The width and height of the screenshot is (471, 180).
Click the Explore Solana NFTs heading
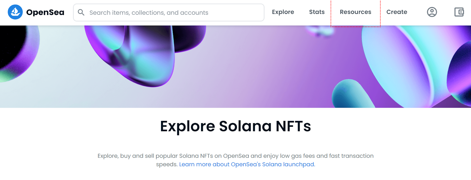point(235,126)
